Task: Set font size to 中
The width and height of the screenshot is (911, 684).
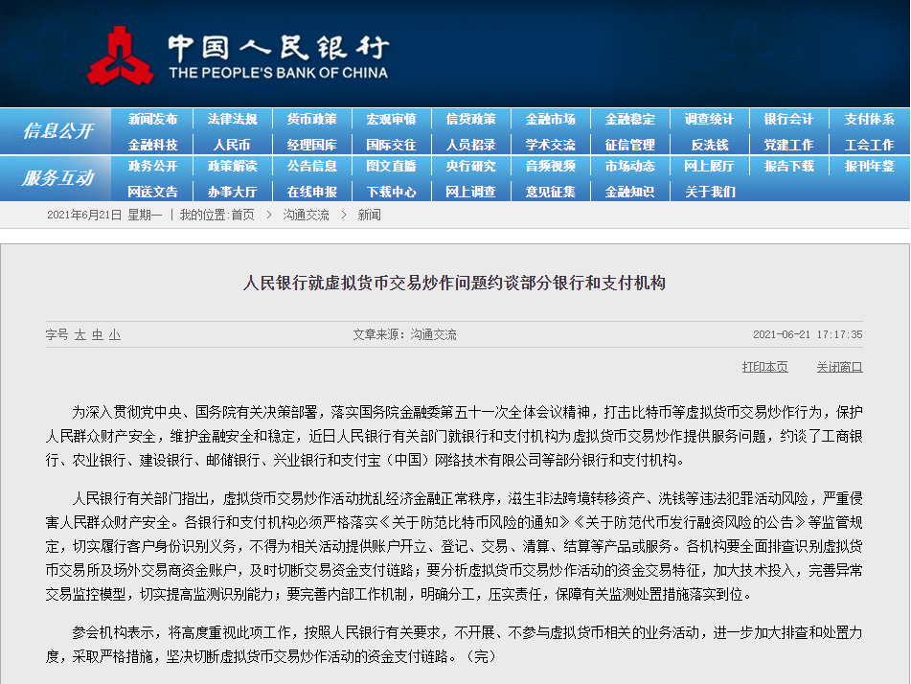Action: pyautogui.click(x=98, y=334)
